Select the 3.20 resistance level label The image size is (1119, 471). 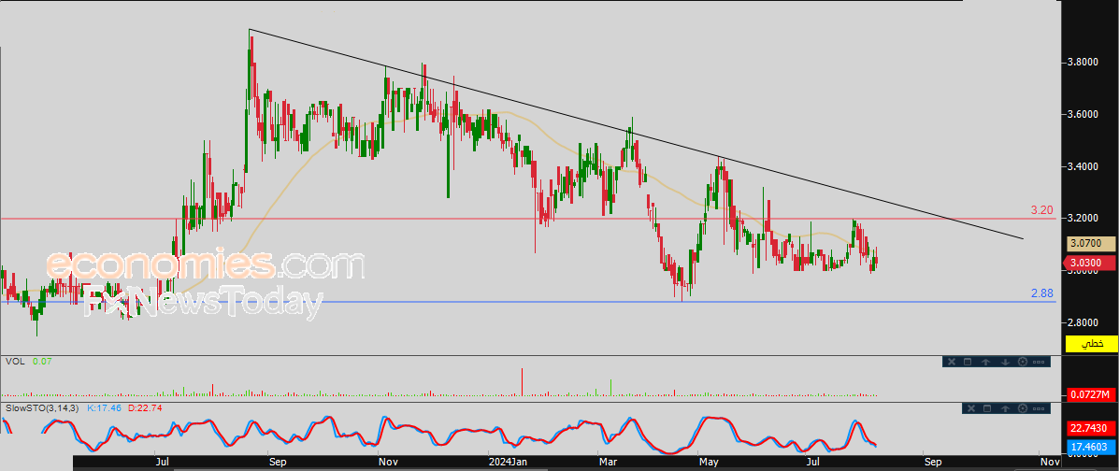pyautogui.click(x=1042, y=210)
